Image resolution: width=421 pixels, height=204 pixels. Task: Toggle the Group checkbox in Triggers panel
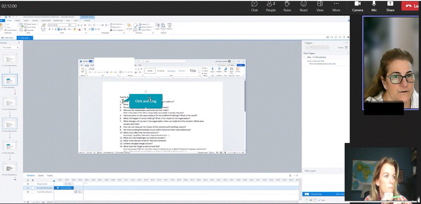(x=336, y=47)
